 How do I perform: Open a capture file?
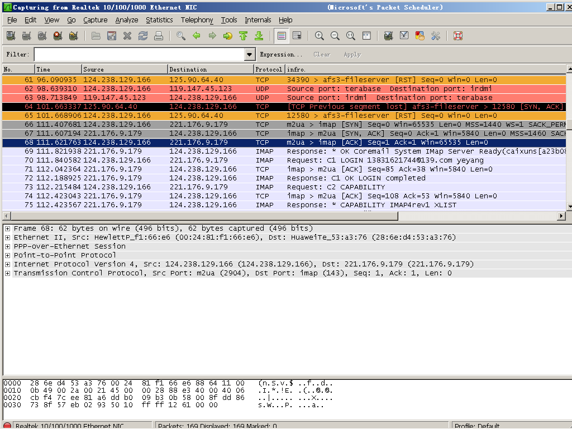tap(96, 36)
